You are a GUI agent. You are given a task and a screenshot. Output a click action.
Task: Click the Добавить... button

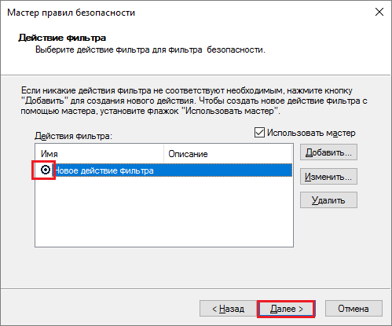pos(328,152)
